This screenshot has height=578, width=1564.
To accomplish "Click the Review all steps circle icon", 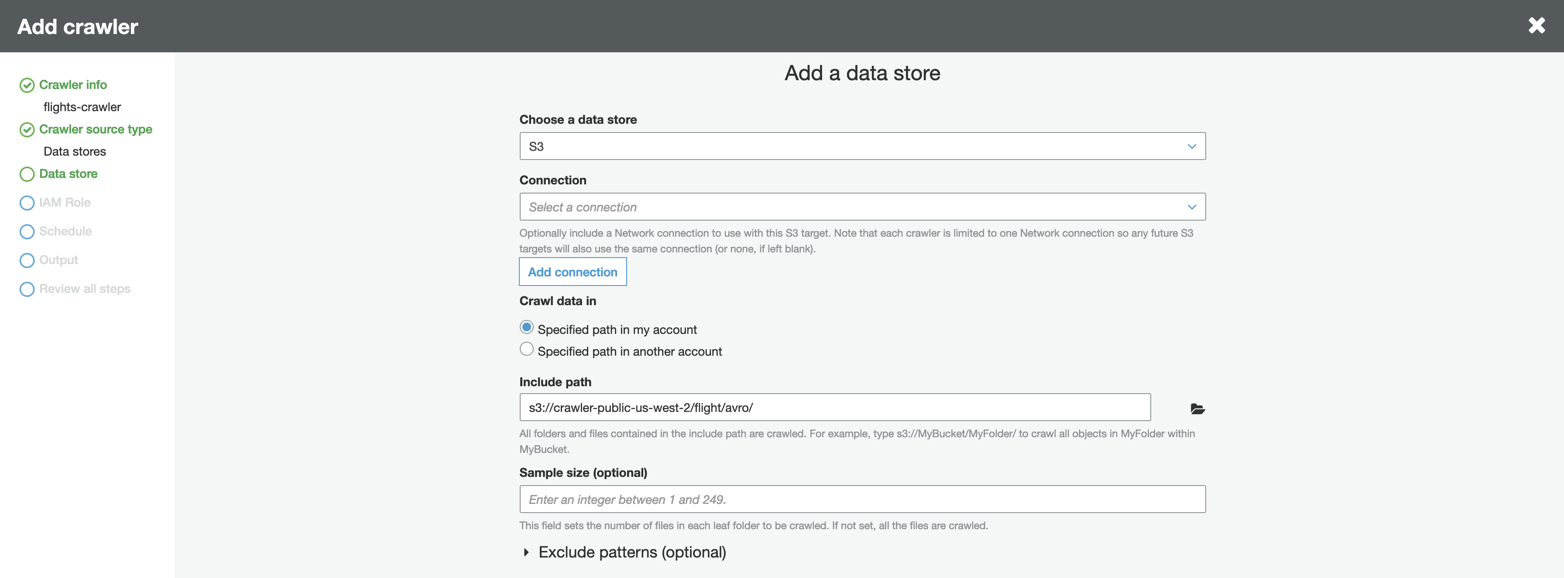I will tap(27, 289).
